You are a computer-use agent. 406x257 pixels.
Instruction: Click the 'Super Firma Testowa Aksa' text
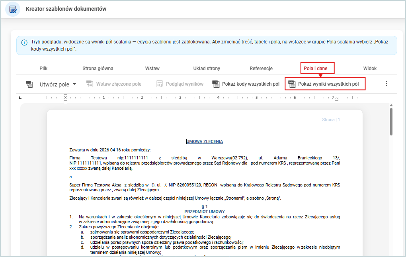click(x=95, y=185)
